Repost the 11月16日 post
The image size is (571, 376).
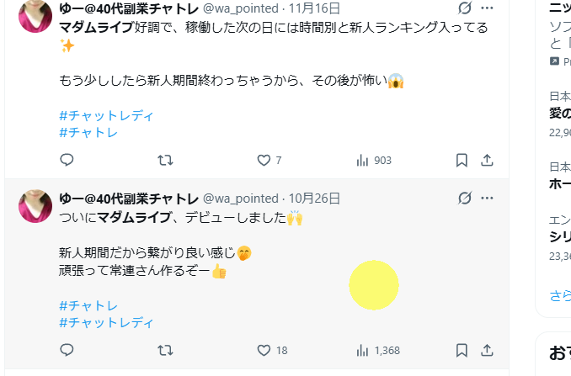(x=166, y=160)
